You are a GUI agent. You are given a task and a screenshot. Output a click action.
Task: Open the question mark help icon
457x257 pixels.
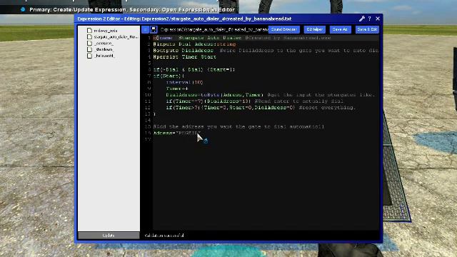pyautogui.click(x=370, y=19)
